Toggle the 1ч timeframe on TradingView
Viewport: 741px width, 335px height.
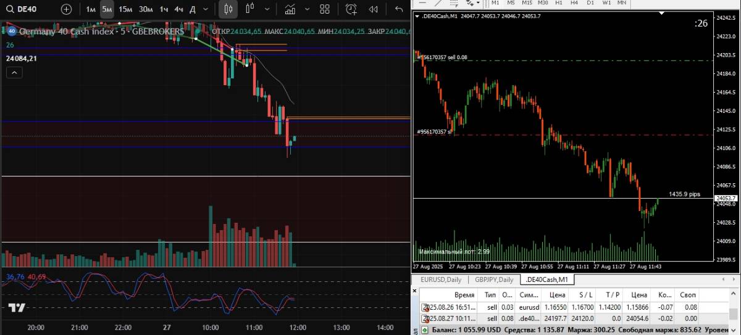tap(164, 9)
